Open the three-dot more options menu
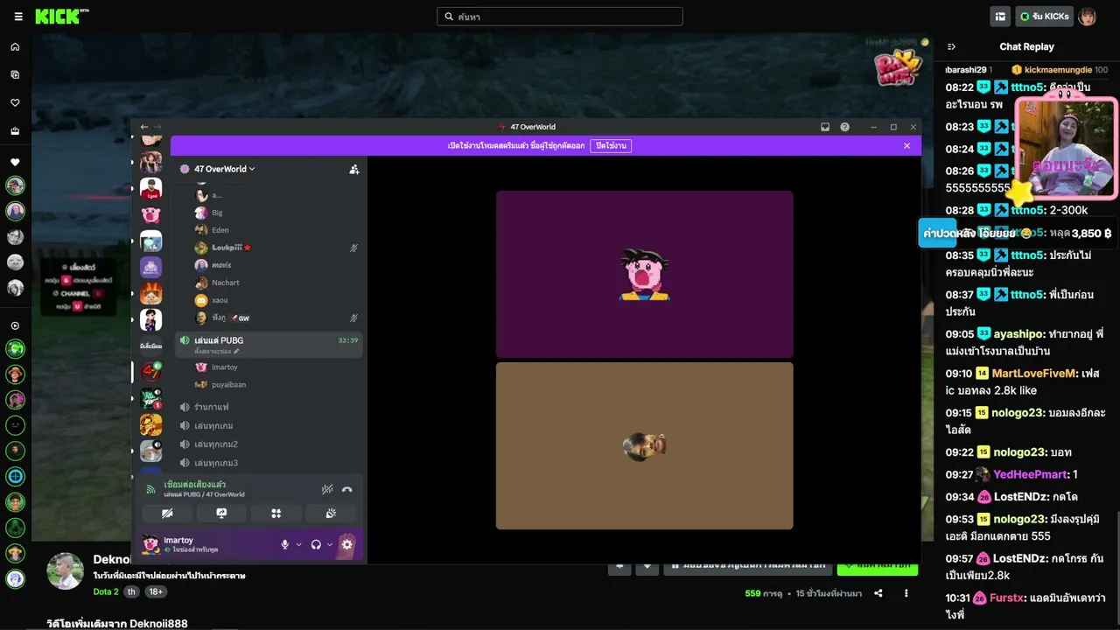This screenshot has width=1120, height=630. 906,593
